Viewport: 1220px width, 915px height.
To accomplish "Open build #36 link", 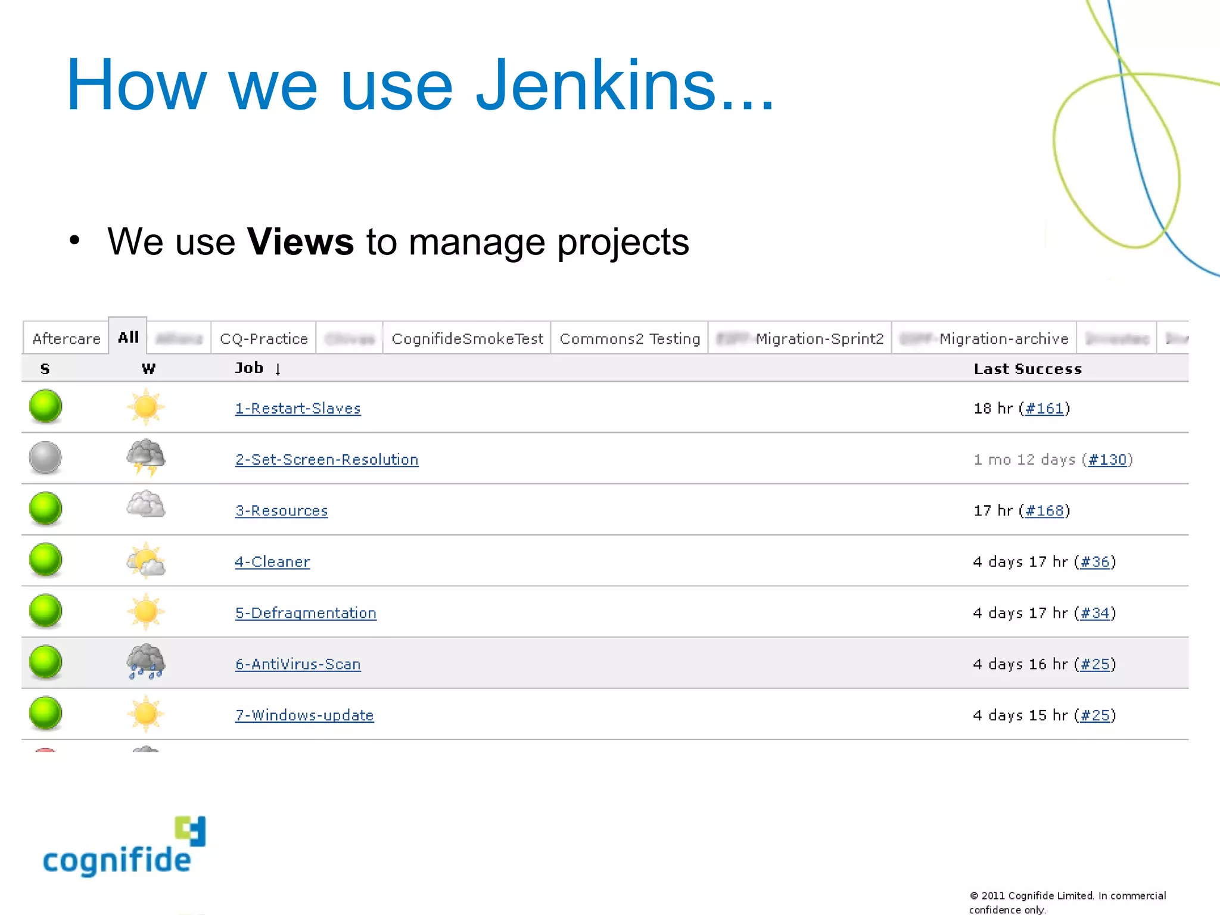I will coord(1095,562).
